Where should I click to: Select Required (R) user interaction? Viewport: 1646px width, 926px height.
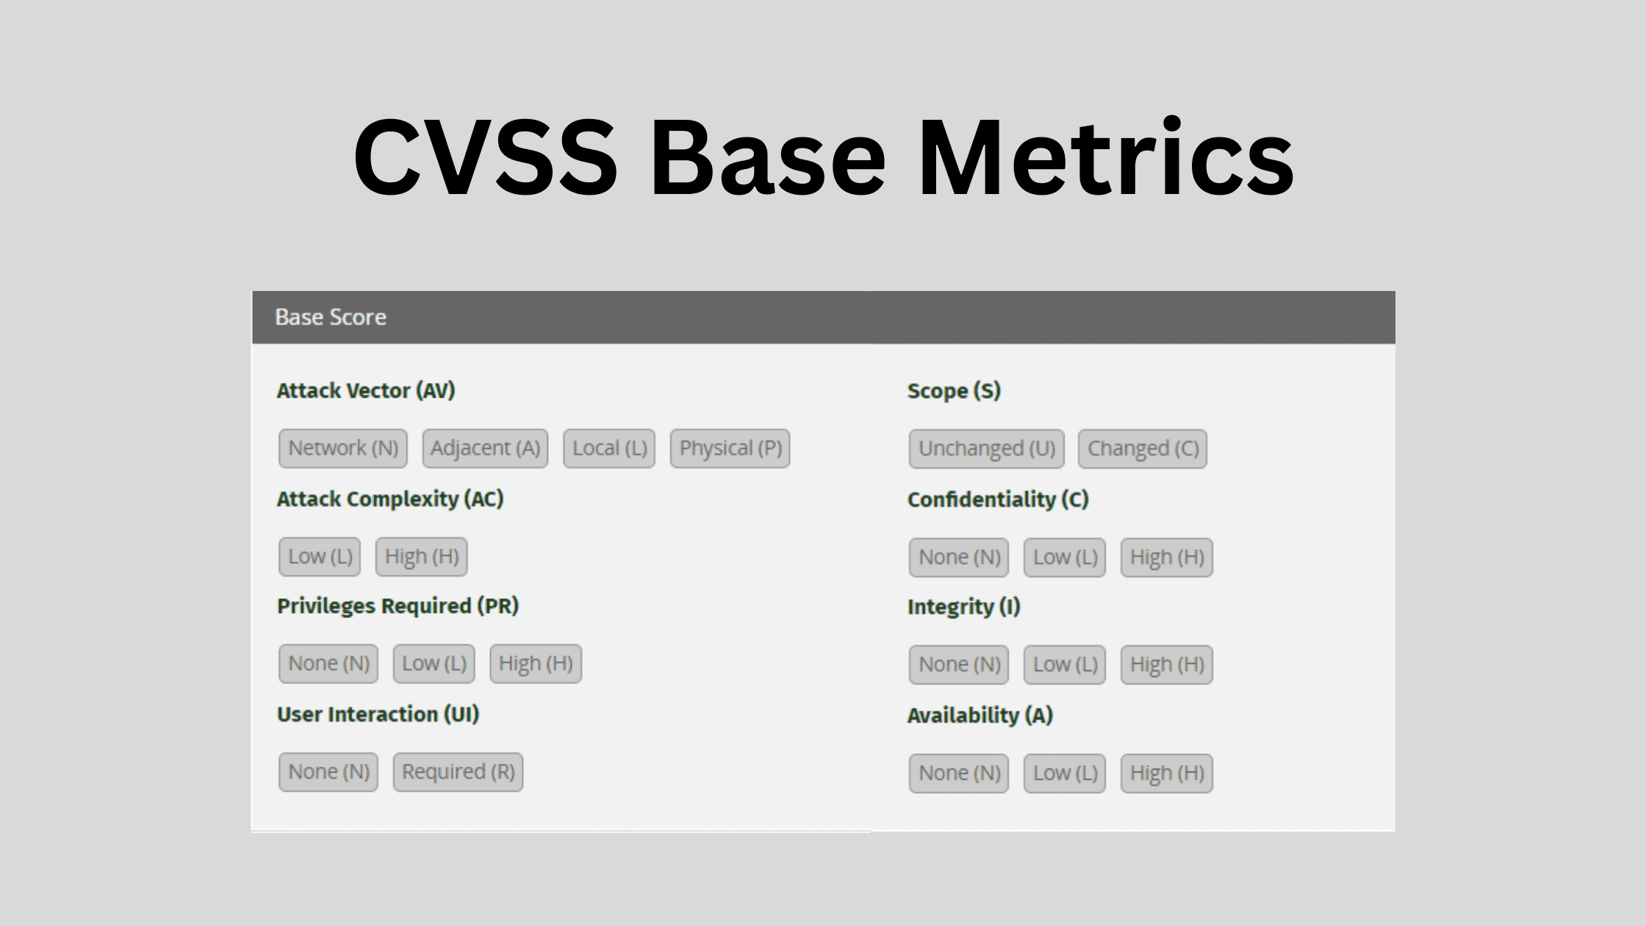pyautogui.click(x=457, y=771)
